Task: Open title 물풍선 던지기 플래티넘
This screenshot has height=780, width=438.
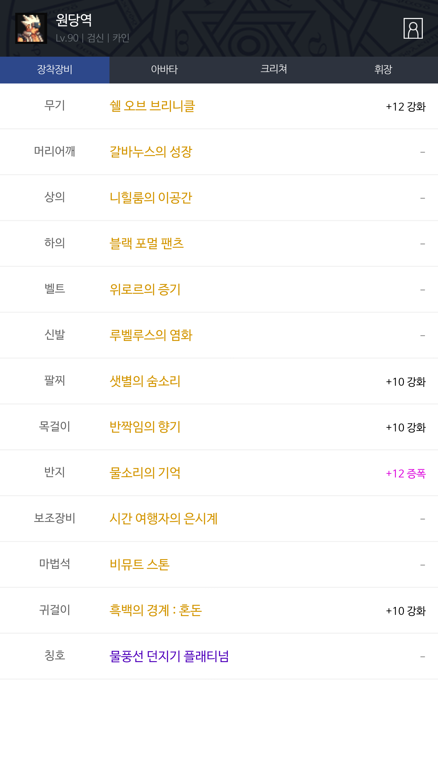Action: [x=169, y=656]
